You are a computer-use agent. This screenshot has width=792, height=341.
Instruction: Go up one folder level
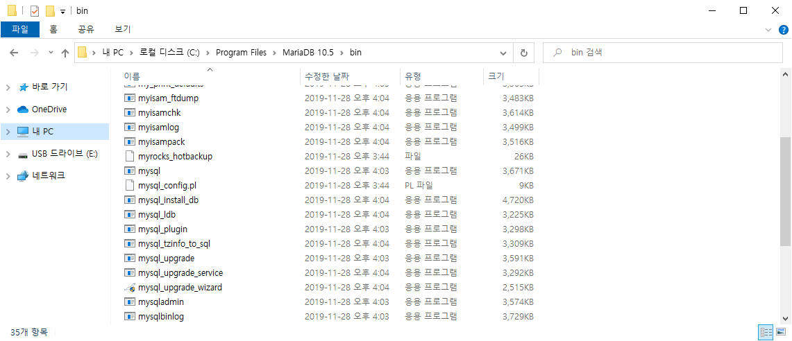[65, 53]
